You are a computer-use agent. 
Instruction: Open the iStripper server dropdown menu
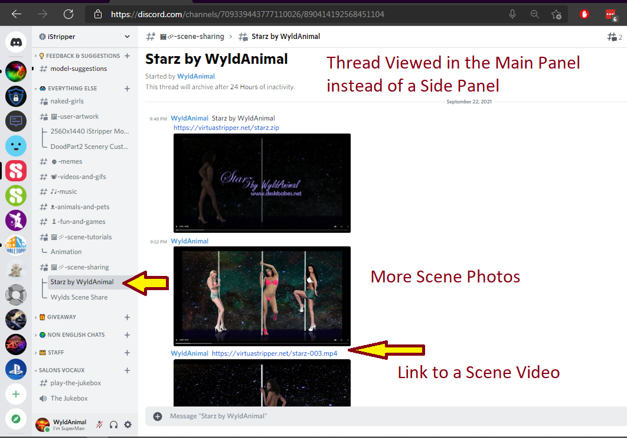pos(127,37)
